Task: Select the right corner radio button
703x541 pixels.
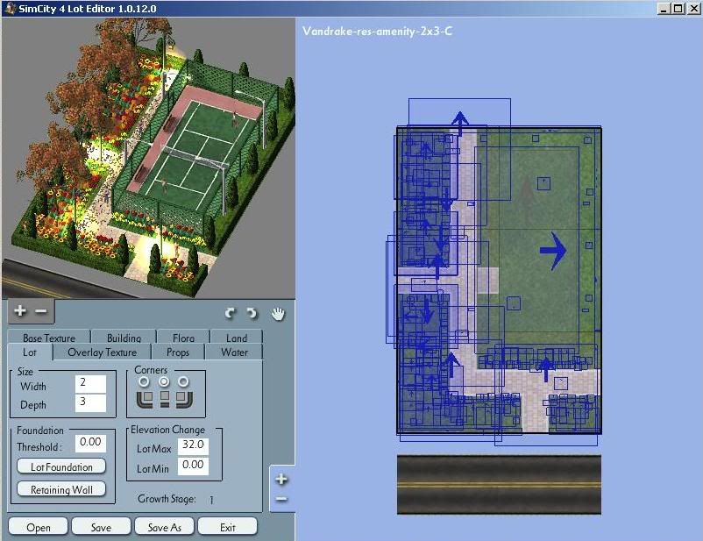Action: click(x=183, y=381)
